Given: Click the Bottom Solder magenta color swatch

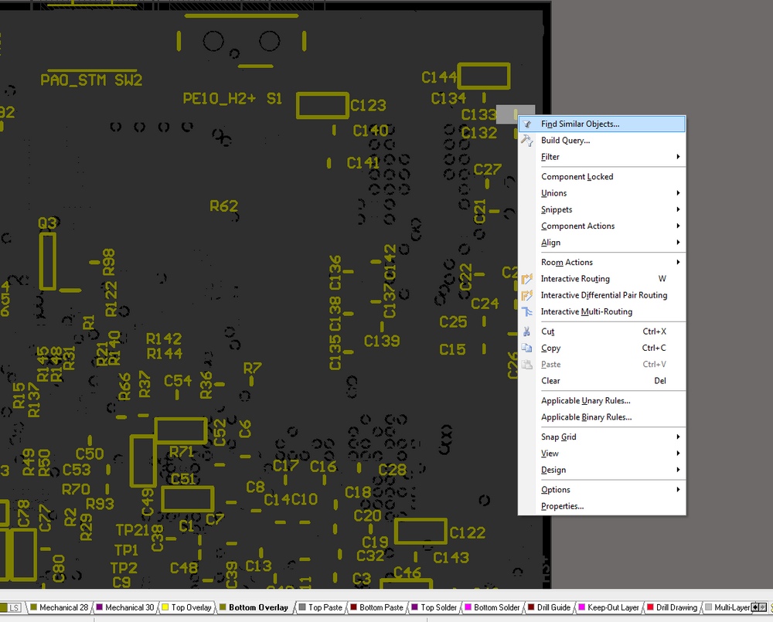Looking at the screenshot, I should 468,607.
